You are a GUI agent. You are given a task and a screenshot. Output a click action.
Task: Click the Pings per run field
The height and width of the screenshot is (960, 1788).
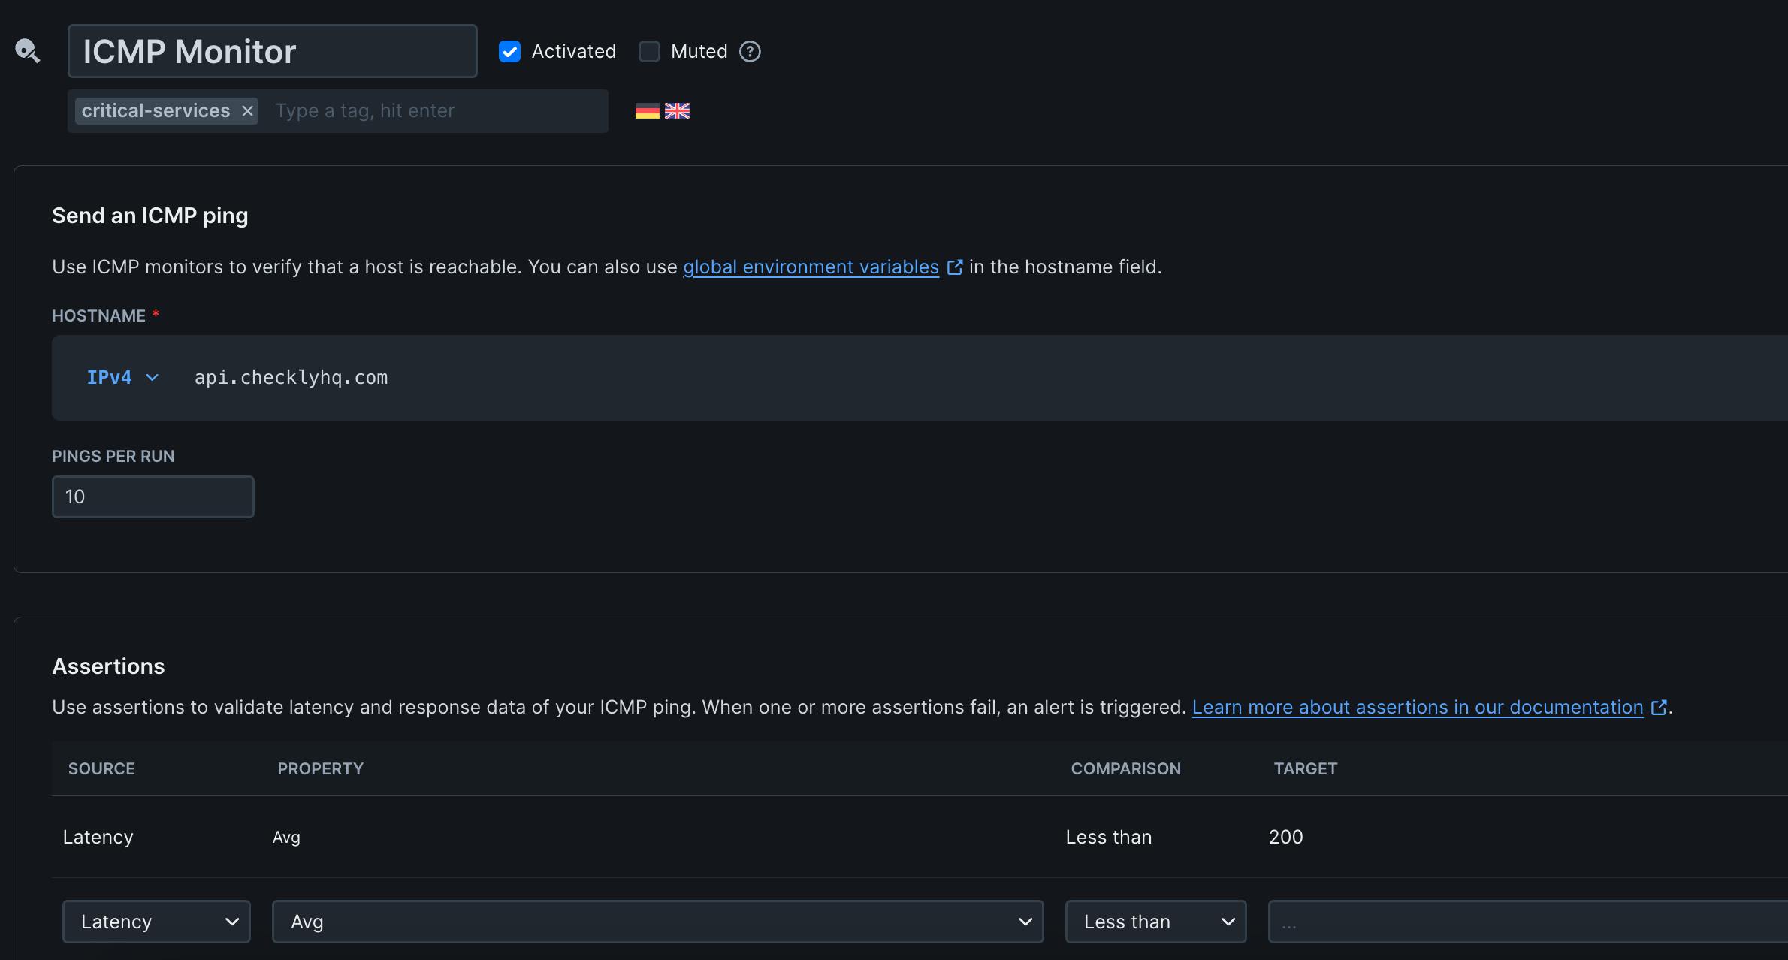pyautogui.click(x=153, y=497)
